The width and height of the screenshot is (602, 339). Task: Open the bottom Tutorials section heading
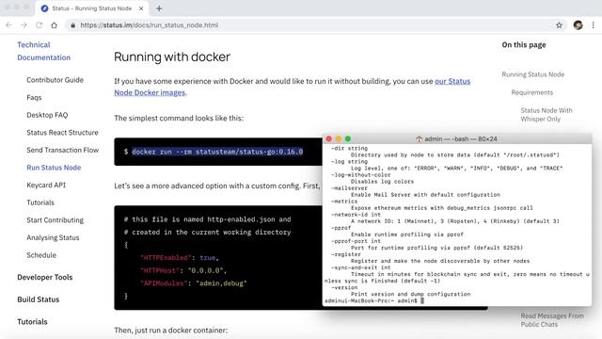[32, 322]
